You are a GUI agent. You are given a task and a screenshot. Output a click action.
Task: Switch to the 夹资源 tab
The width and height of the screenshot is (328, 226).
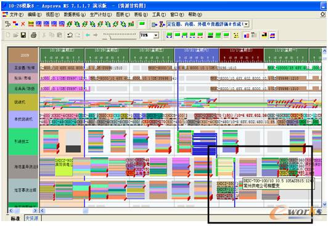33,218
